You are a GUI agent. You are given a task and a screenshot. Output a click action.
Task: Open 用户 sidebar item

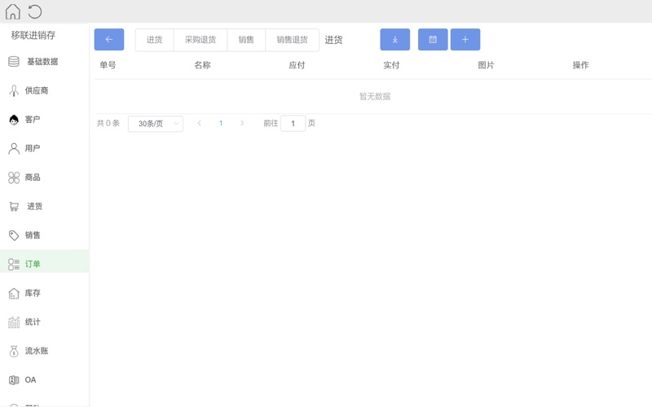coord(33,148)
